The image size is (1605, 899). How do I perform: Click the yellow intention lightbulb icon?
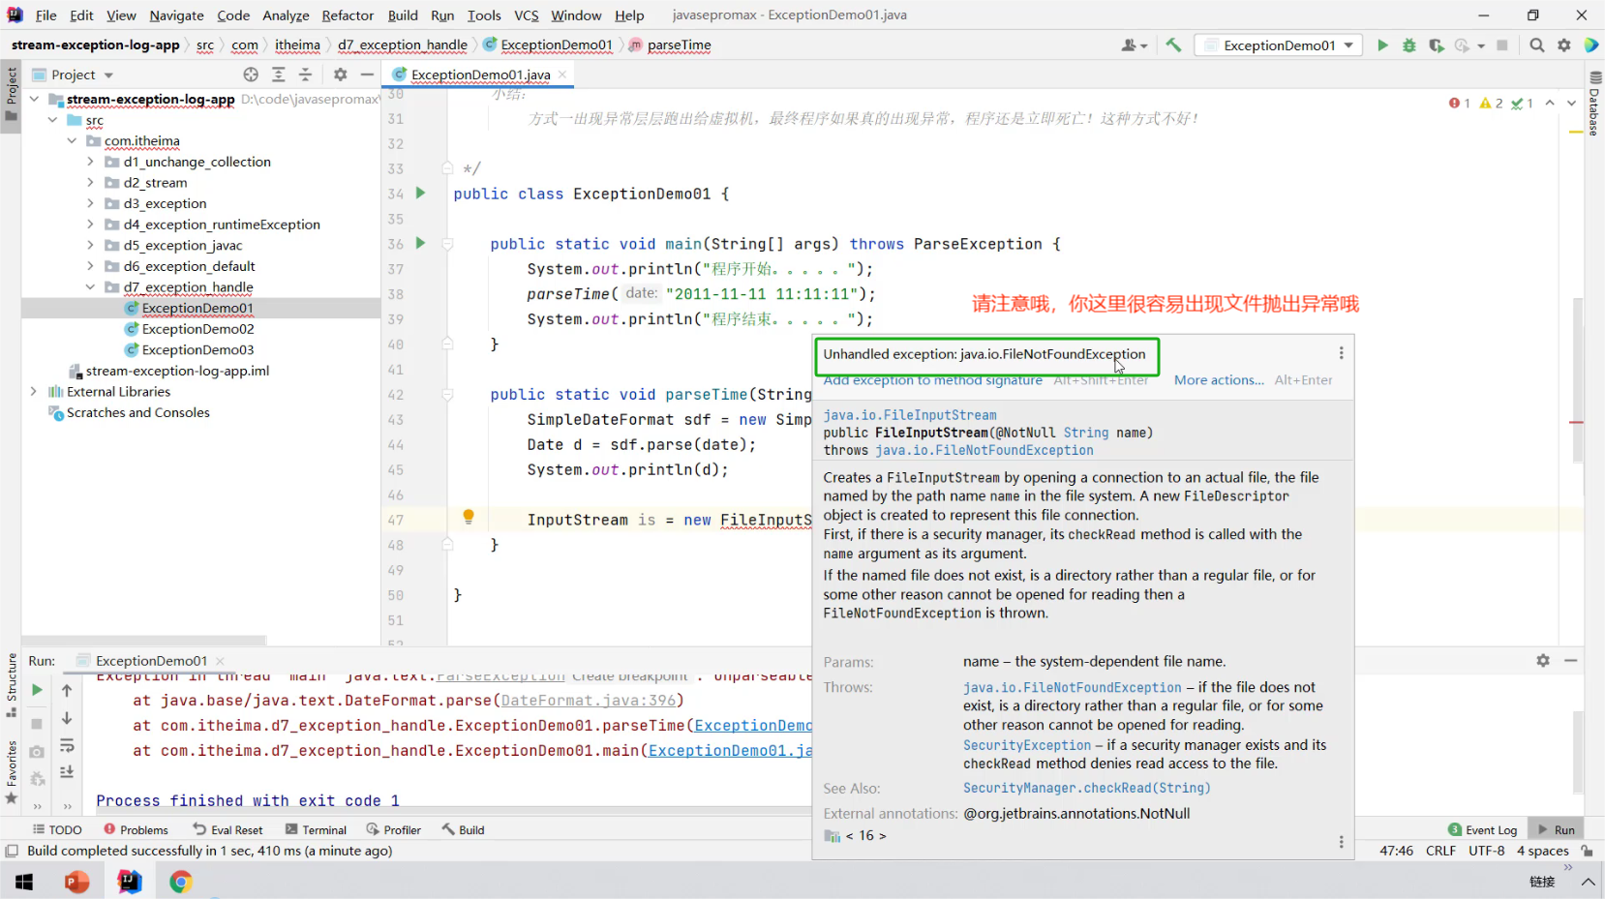469,517
